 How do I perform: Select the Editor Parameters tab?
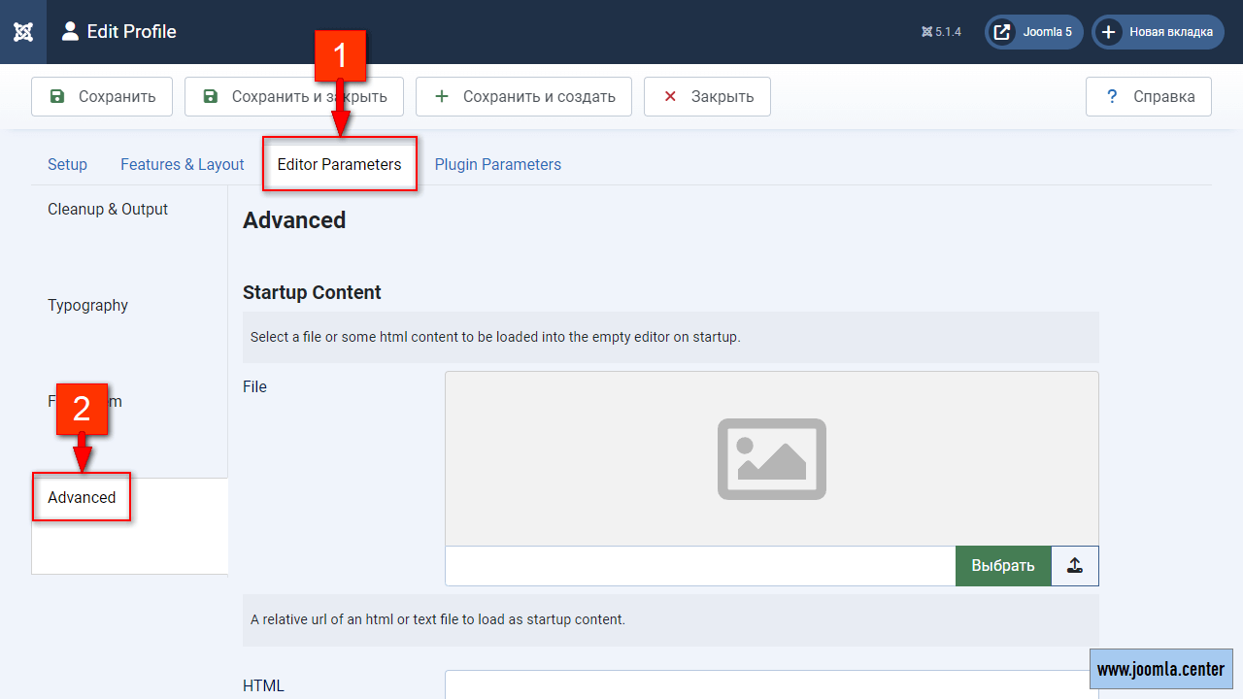[x=339, y=165]
